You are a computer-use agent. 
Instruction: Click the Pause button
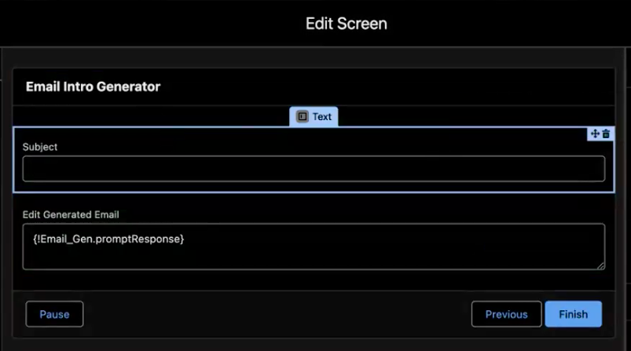tap(54, 314)
